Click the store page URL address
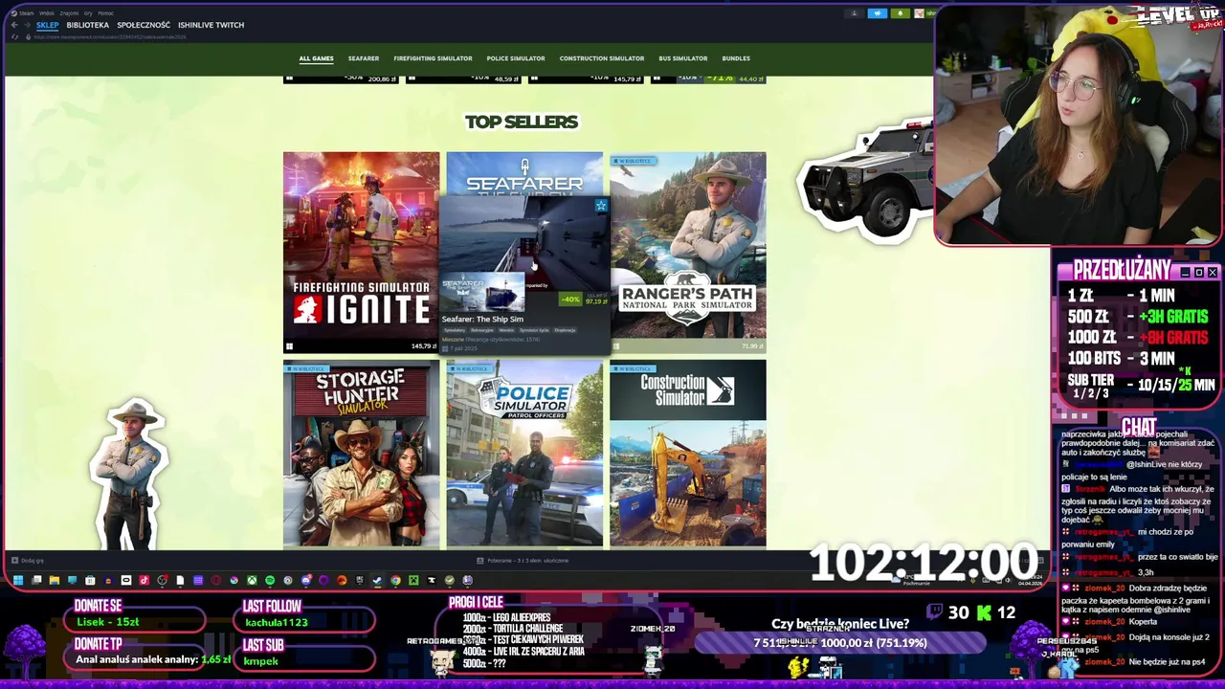 [x=110, y=37]
